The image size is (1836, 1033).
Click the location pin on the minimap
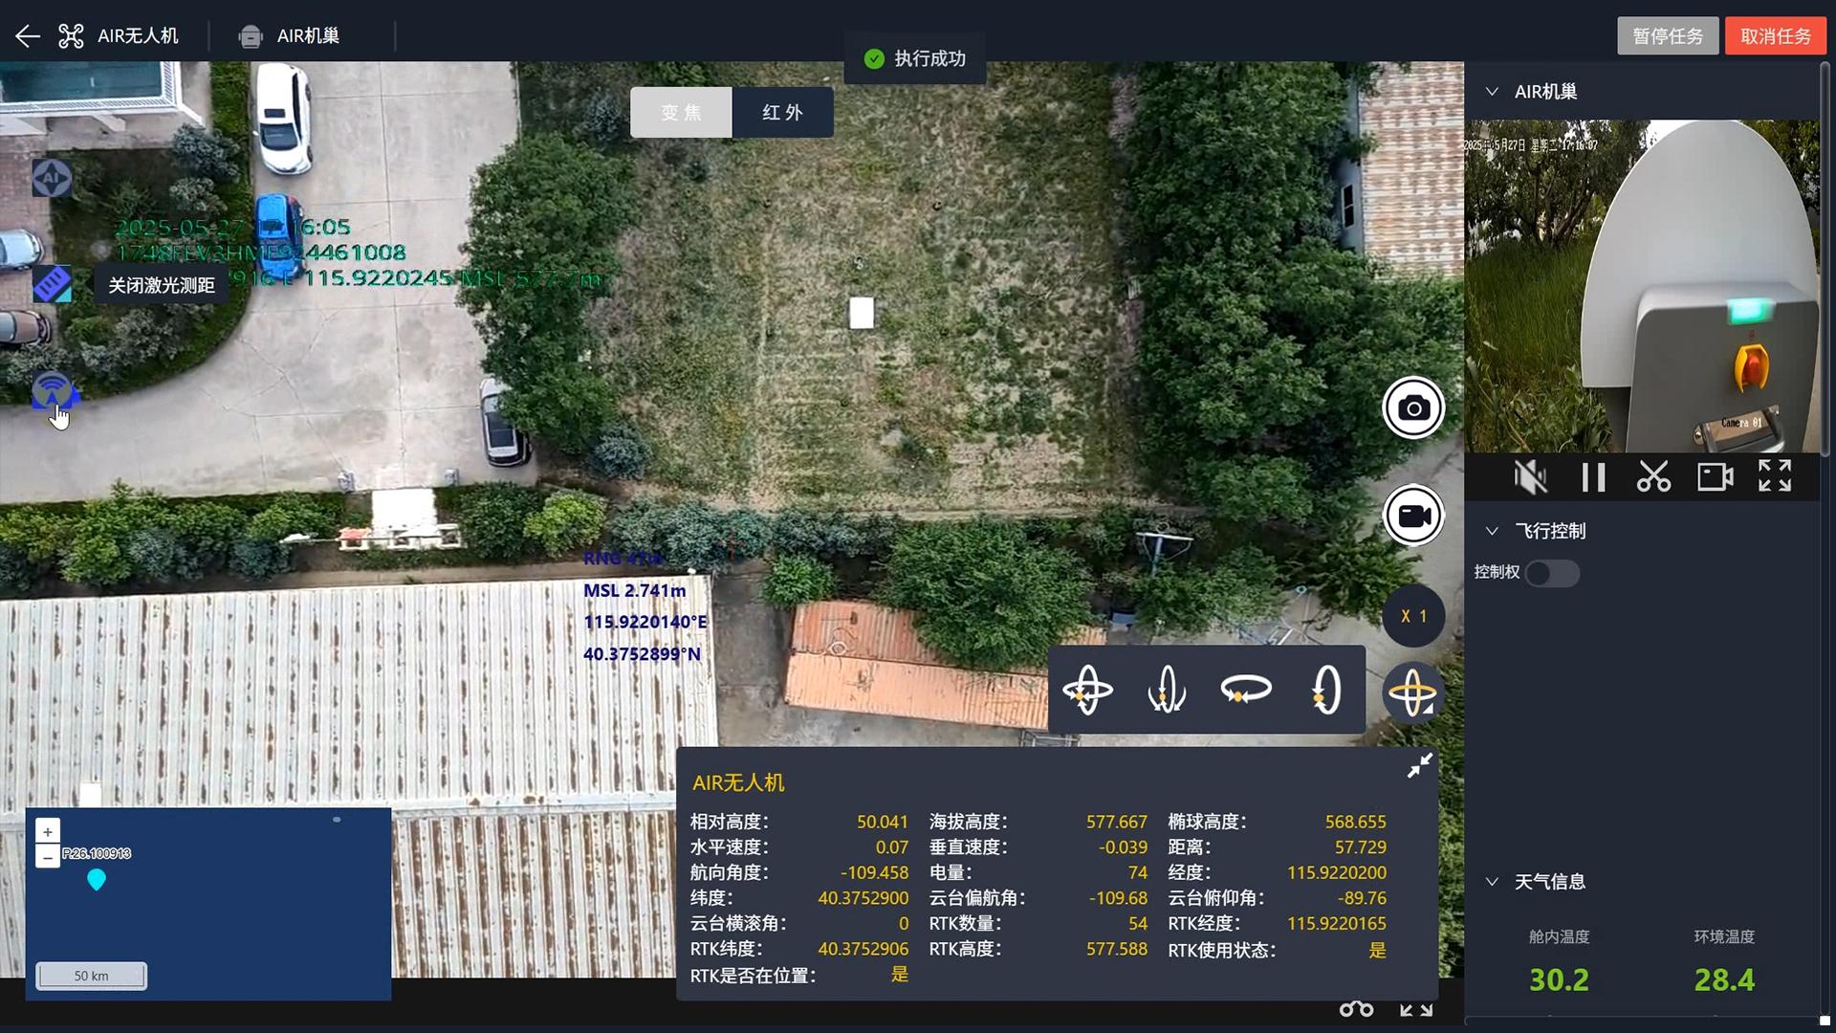point(97,879)
